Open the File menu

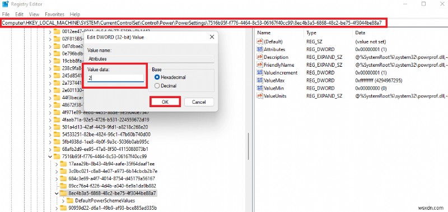pos(6,14)
